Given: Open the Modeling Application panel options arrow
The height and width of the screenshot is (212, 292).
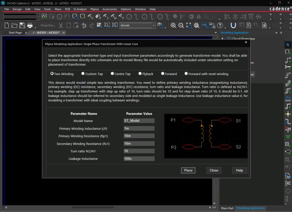Looking at the screenshot, I should pos(276,33).
